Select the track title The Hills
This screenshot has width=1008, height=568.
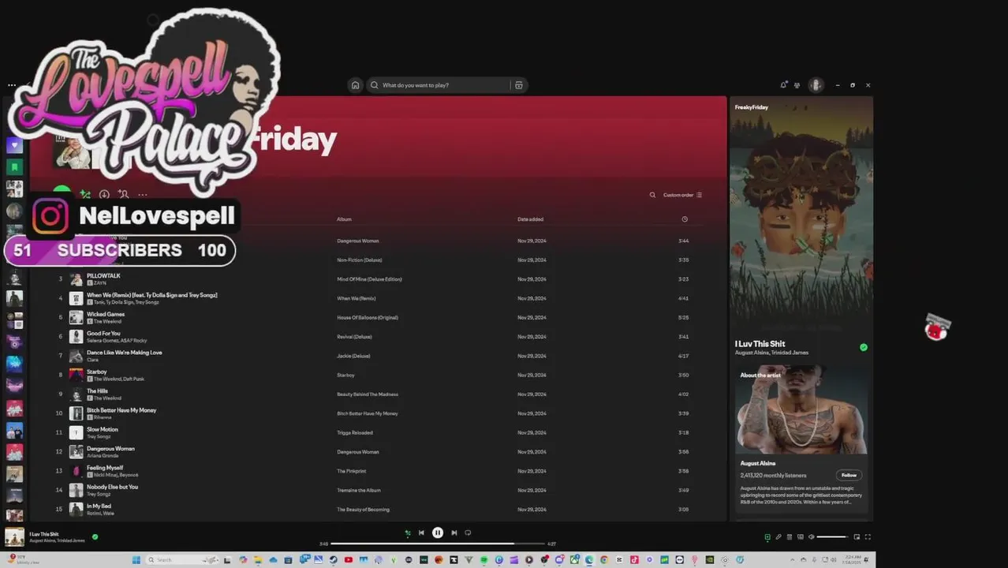point(97,390)
